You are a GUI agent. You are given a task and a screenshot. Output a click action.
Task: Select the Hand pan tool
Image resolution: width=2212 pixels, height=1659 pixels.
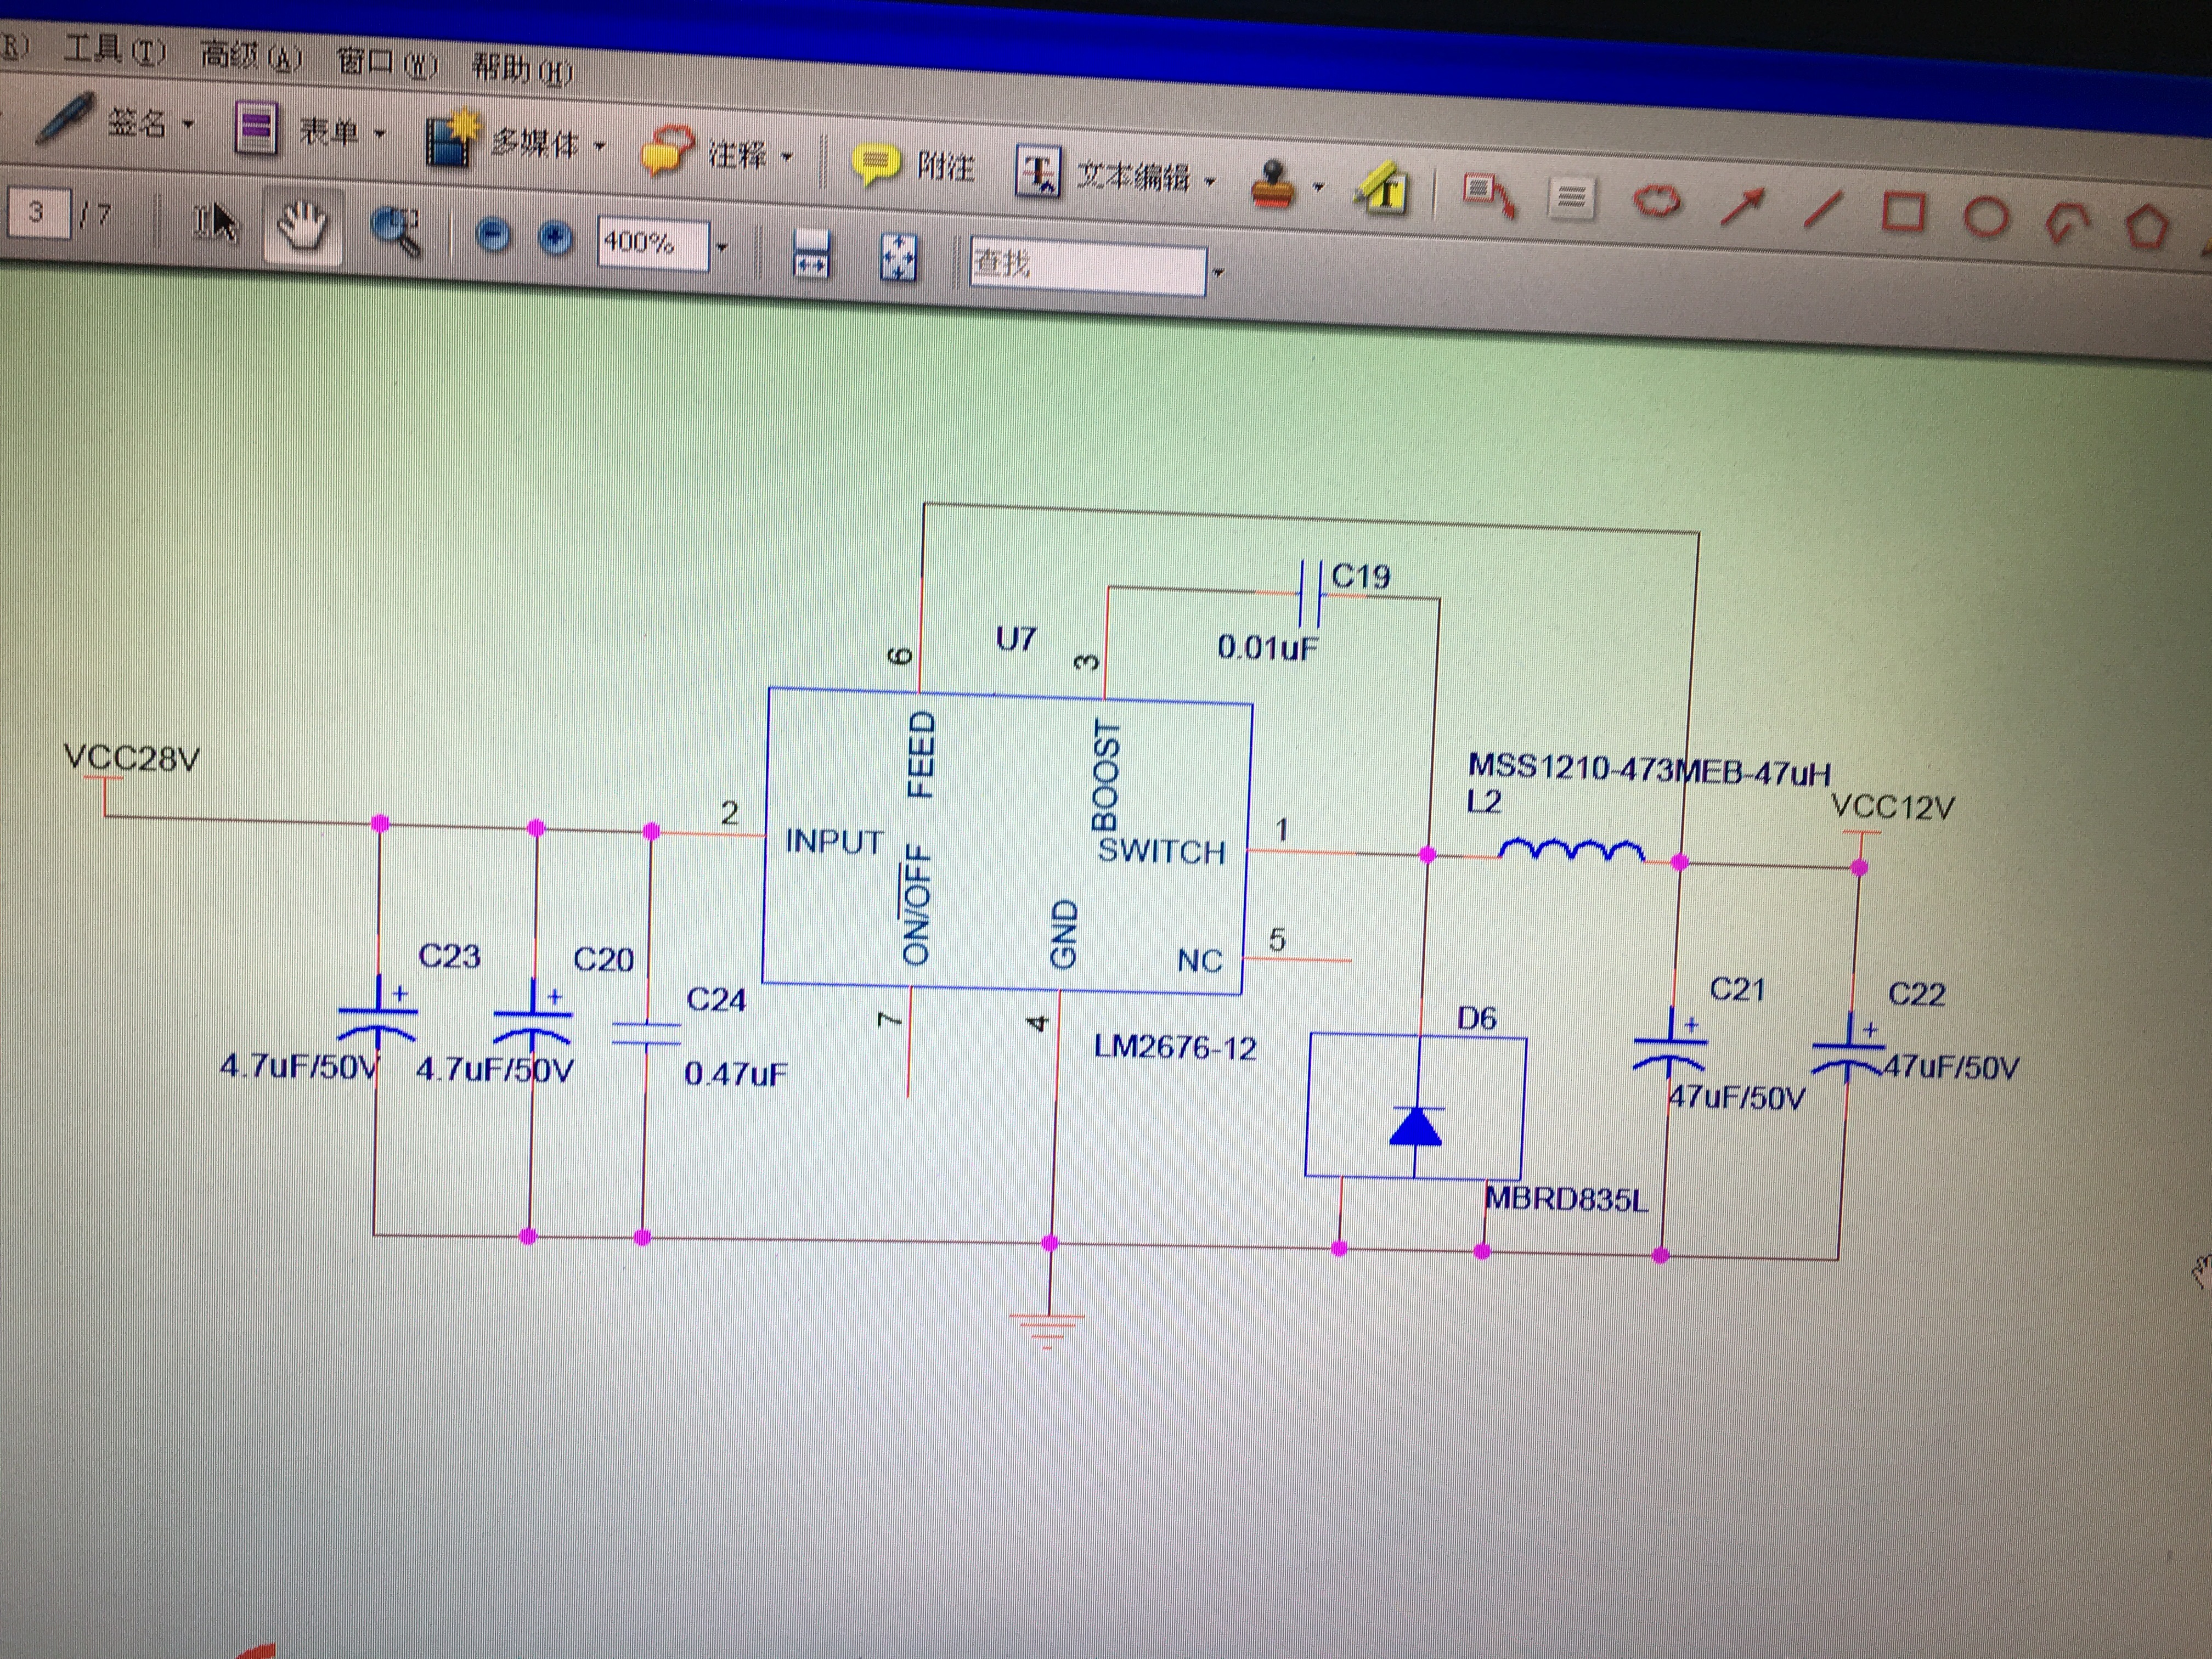point(303,226)
